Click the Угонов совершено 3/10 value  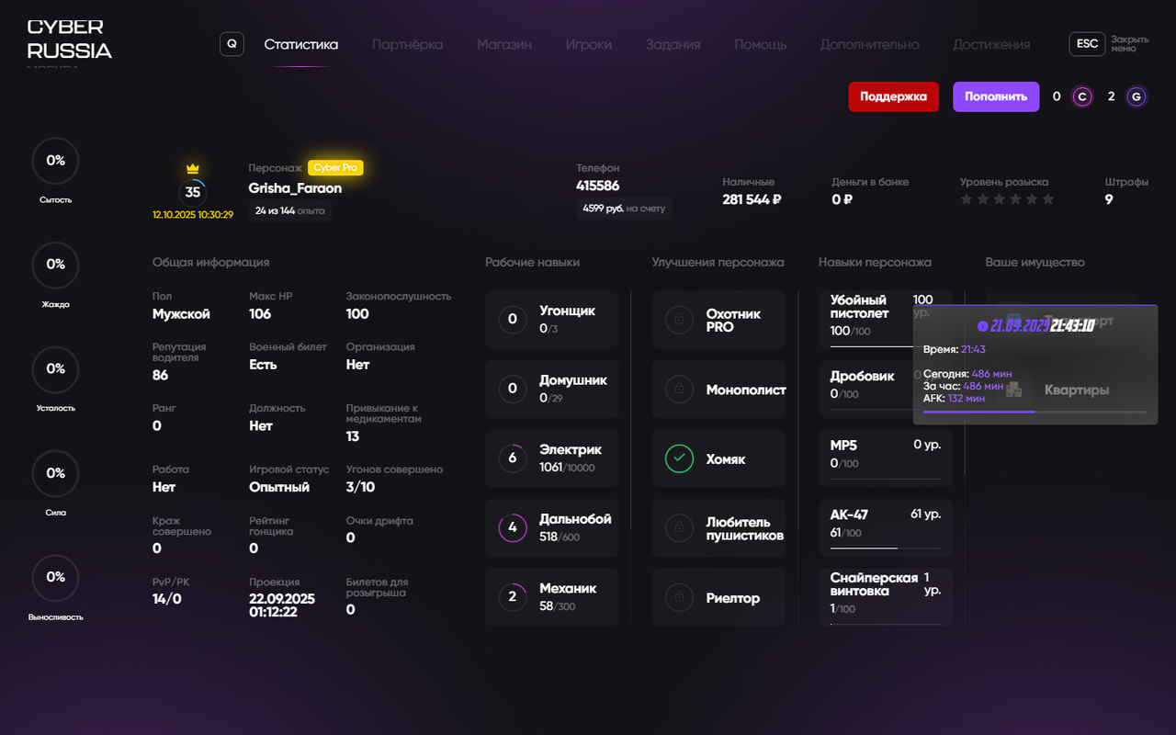[360, 487]
